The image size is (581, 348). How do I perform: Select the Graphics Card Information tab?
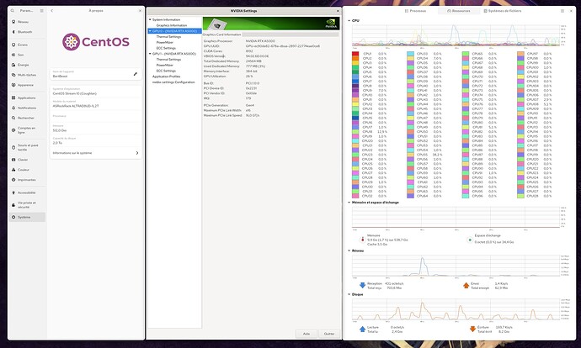(222, 34)
